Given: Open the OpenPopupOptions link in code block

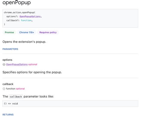Looking at the screenshot, I should pyautogui.click(x=30, y=17).
